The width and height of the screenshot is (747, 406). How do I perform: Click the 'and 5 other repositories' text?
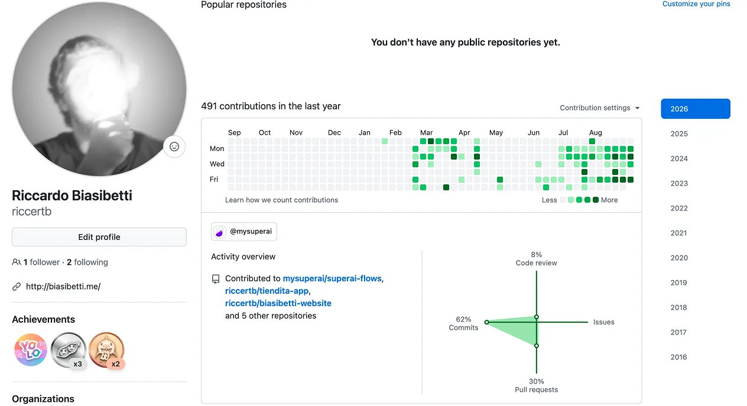[x=271, y=316]
